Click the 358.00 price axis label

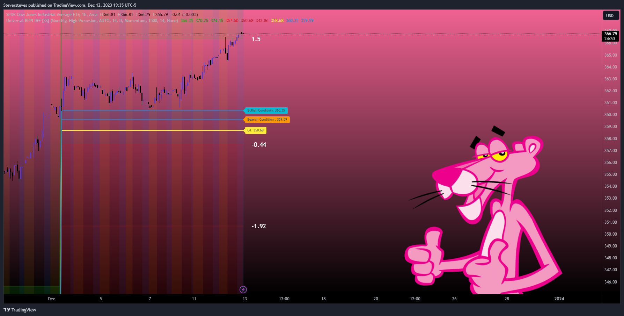coord(610,139)
